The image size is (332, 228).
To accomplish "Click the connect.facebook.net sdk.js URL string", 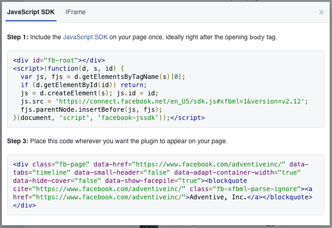I will 180,101.
